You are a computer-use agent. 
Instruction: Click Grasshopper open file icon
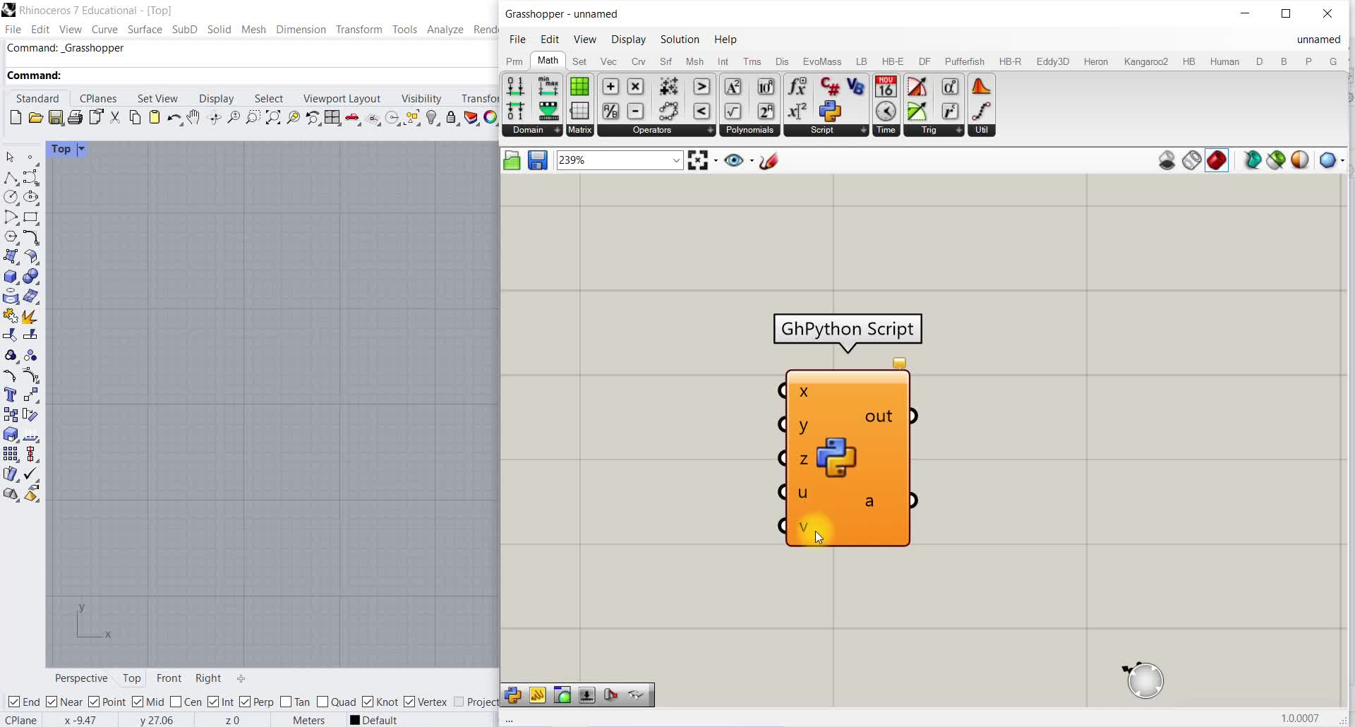(512, 161)
